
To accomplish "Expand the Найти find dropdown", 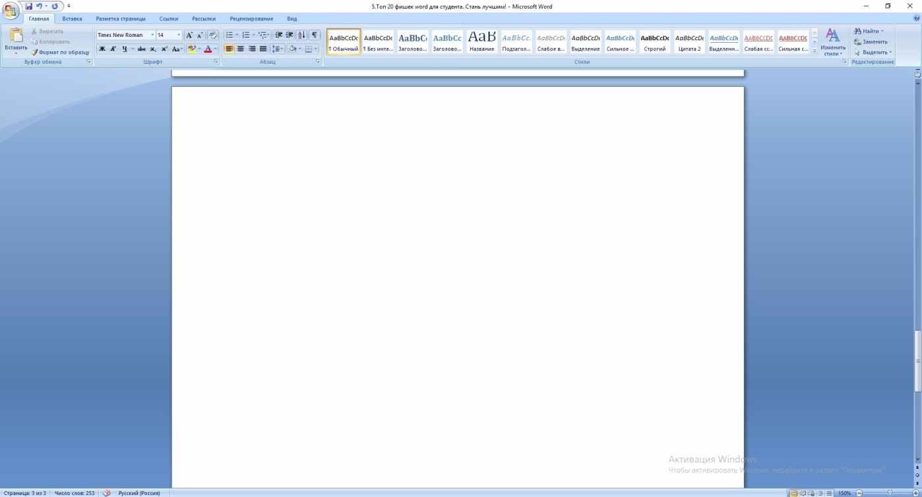I will [882, 31].
